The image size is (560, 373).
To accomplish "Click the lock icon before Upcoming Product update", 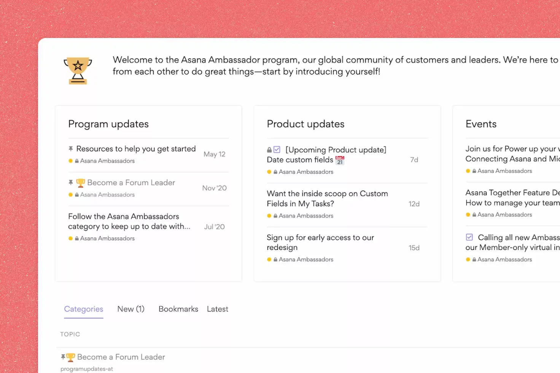I will [269, 150].
